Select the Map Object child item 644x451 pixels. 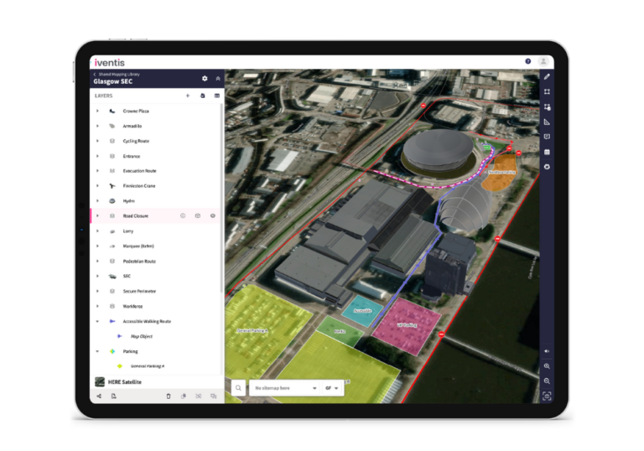coord(156,336)
